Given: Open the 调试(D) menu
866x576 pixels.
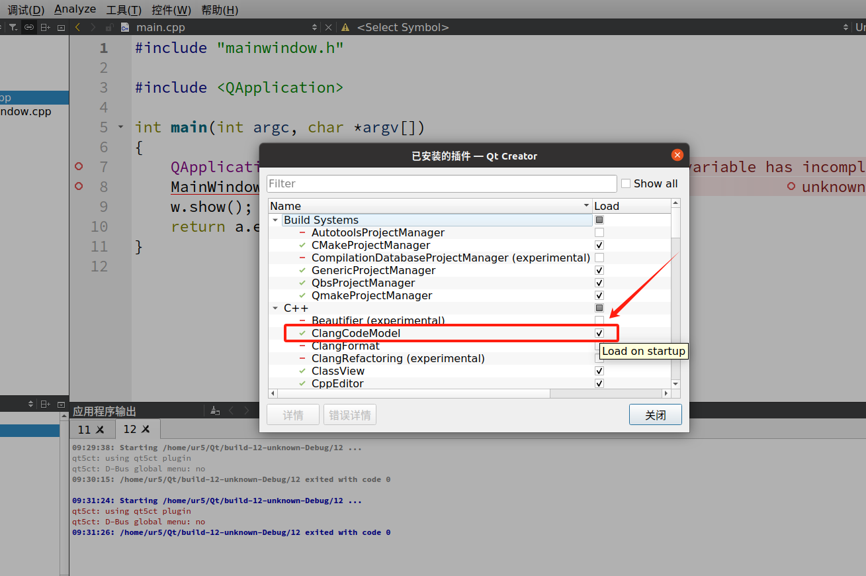Looking at the screenshot, I should tap(26, 10).
